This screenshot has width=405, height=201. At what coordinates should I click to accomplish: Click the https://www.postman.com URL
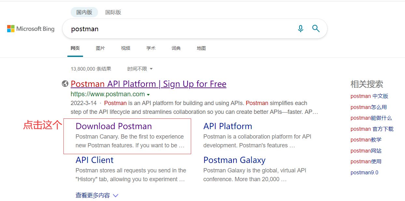[x=108, y=94]
